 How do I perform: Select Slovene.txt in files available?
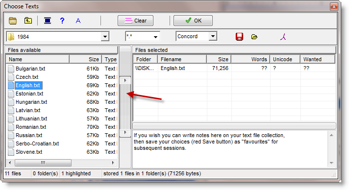(x=29, y=152)
